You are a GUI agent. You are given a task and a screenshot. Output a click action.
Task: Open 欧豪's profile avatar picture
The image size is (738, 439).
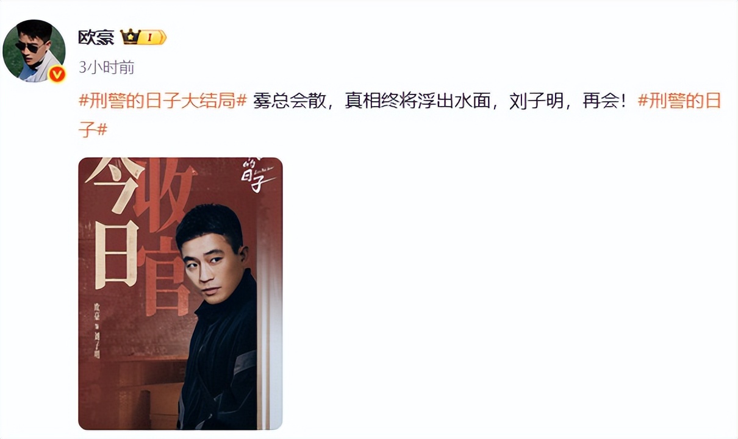coord(34,51)
